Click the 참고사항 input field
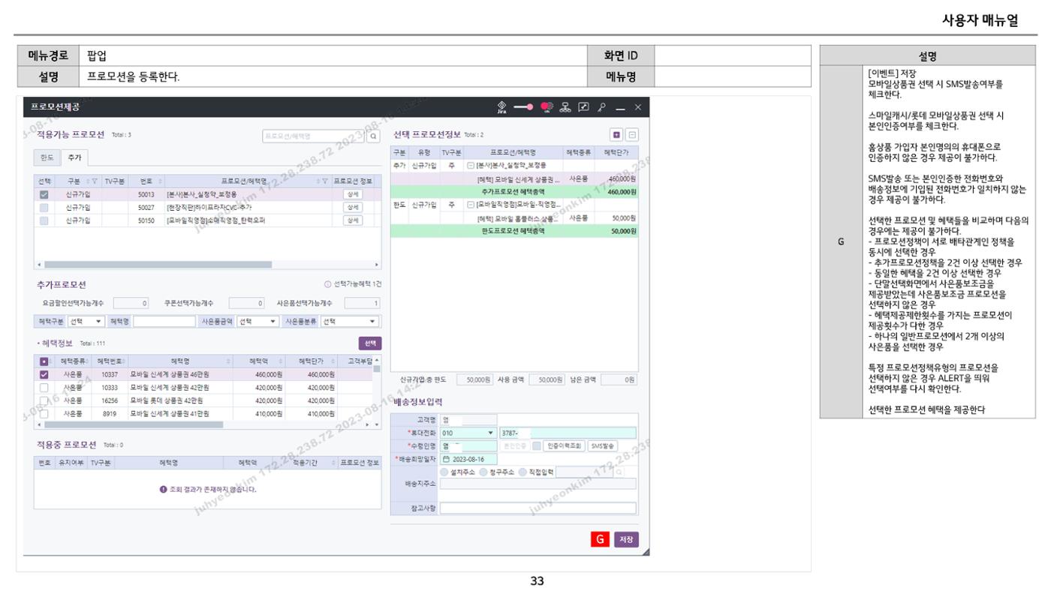The image size is (1051, 591). (538, 508)
